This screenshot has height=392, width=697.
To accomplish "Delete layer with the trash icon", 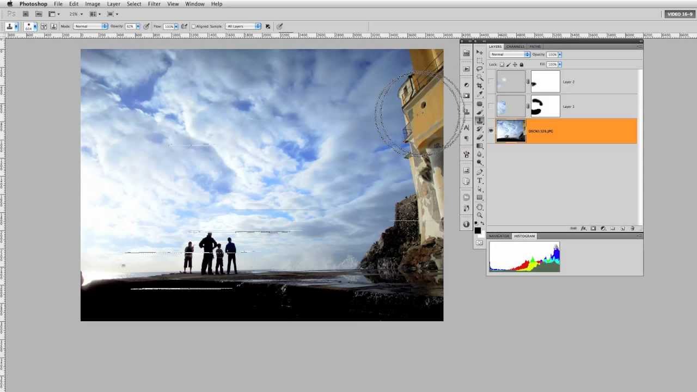I will [x=632, y=228].
